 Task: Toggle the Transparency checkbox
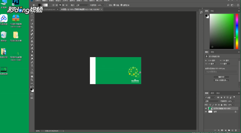(x=121, y=5)
